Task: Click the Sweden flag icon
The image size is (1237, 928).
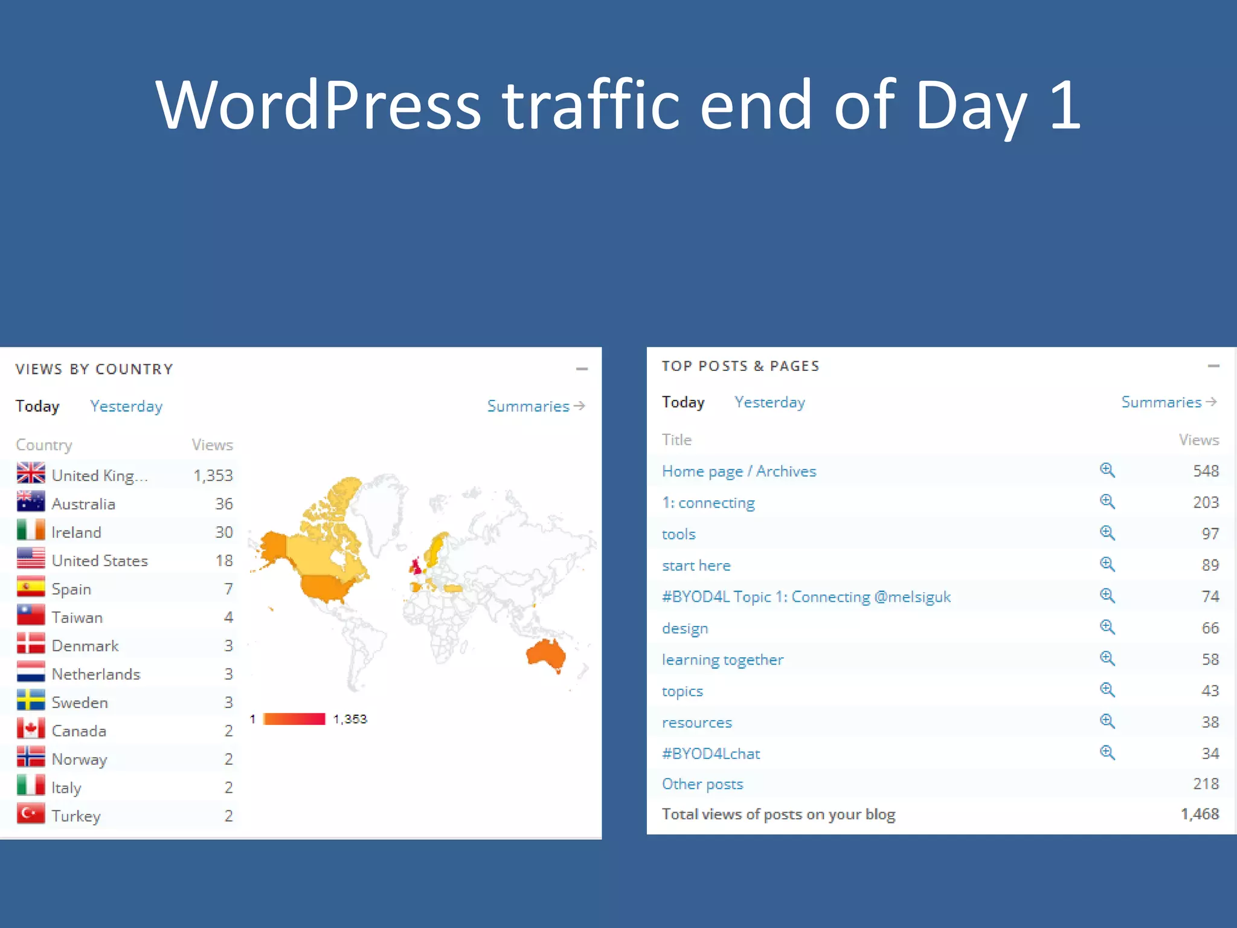Action: click(31, 700)
